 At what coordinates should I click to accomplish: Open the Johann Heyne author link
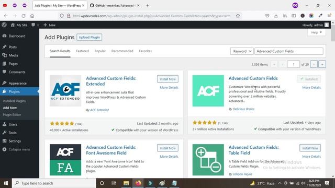[242, 174]
